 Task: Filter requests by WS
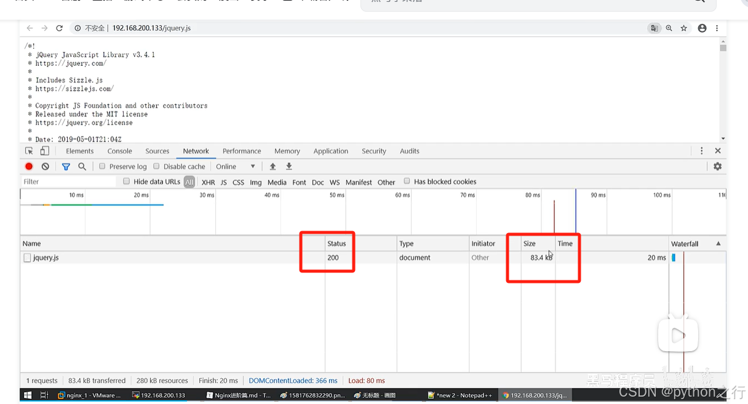pyautogui.click(x=335, y=182)
